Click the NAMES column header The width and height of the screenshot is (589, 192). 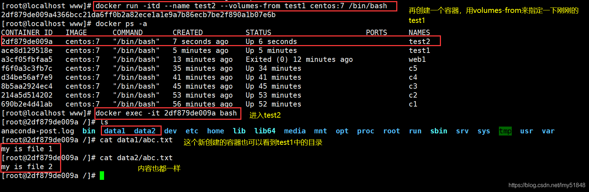[419, 33]
